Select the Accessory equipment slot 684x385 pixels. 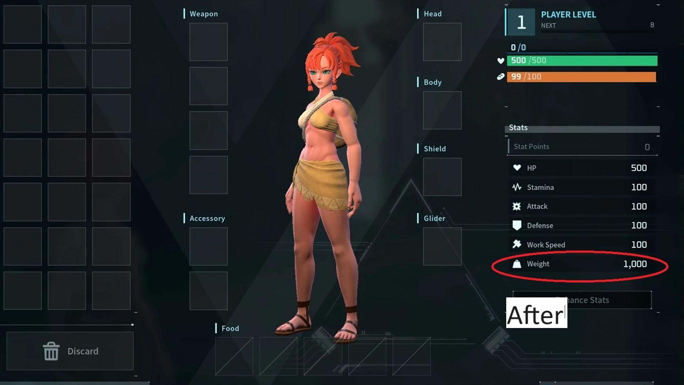[208, 246]
